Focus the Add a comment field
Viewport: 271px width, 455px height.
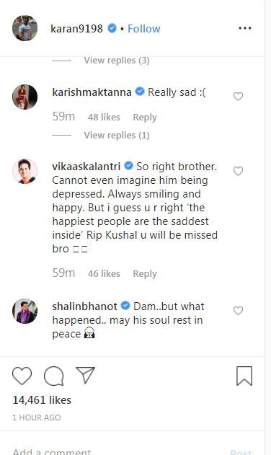(x=116, y=451)
